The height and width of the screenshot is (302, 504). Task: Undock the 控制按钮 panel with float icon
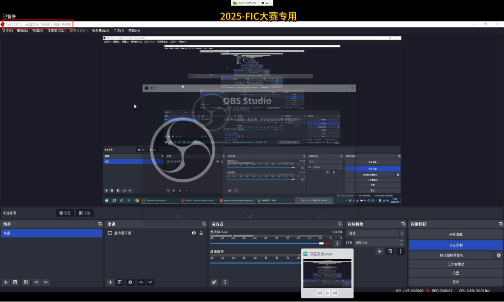click(x=501, y=224)
